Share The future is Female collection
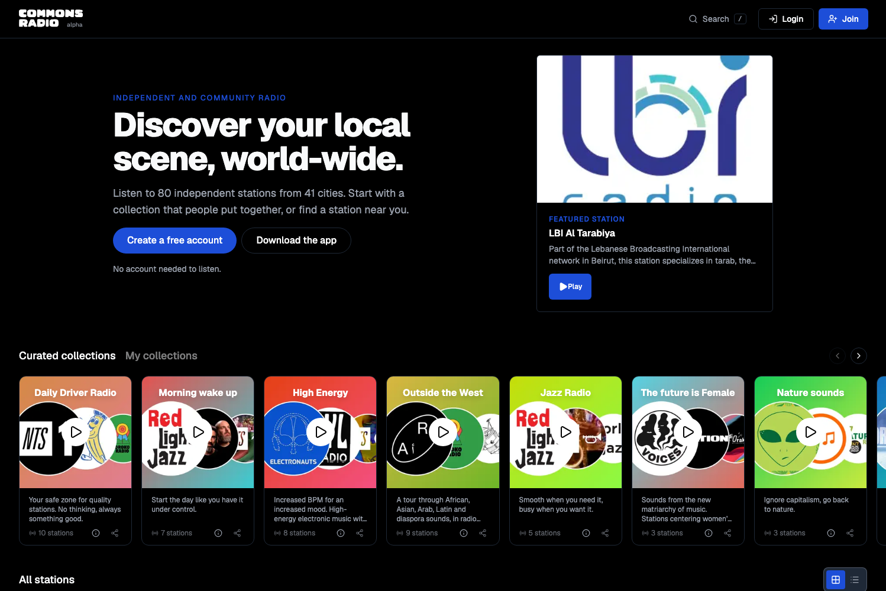Screen dimensions: 886x591 (727, 533)
